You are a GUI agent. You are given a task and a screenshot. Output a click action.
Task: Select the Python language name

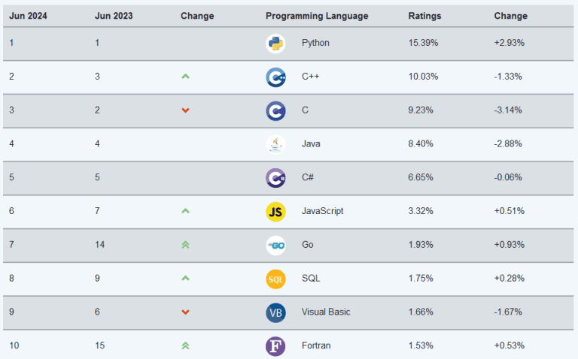pyautogui.click(x=315, y=43)
